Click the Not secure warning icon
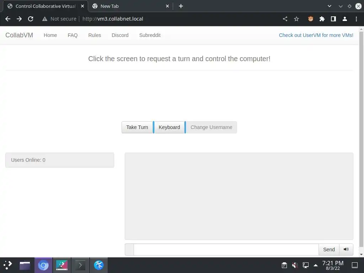This screenshot has width=364, height=273. 44,19
